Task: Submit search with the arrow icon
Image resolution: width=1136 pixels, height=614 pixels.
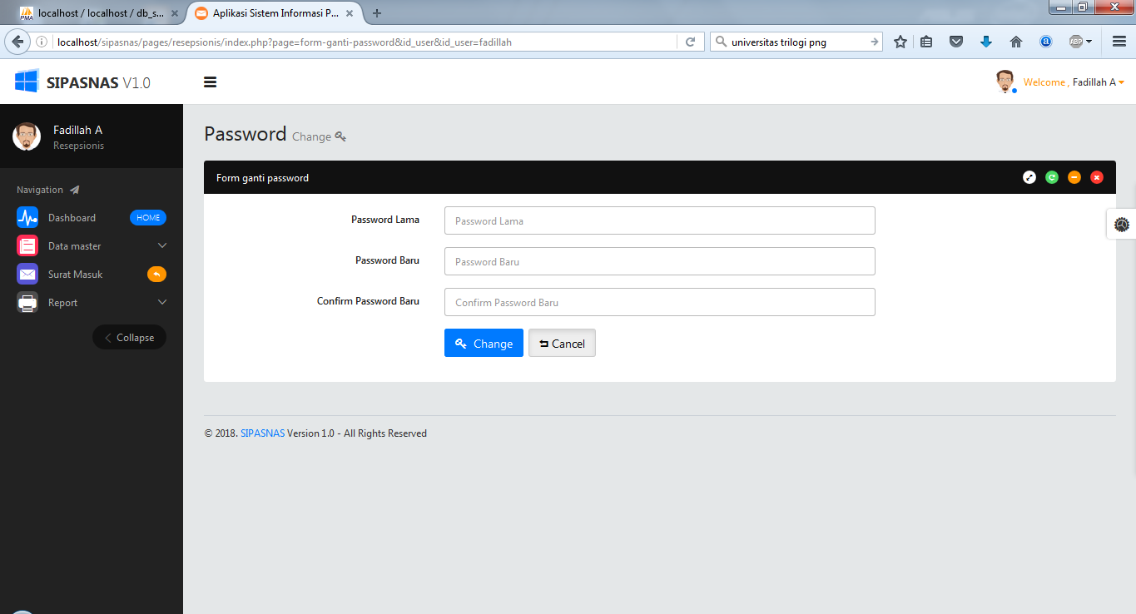Action: (875, 42)
